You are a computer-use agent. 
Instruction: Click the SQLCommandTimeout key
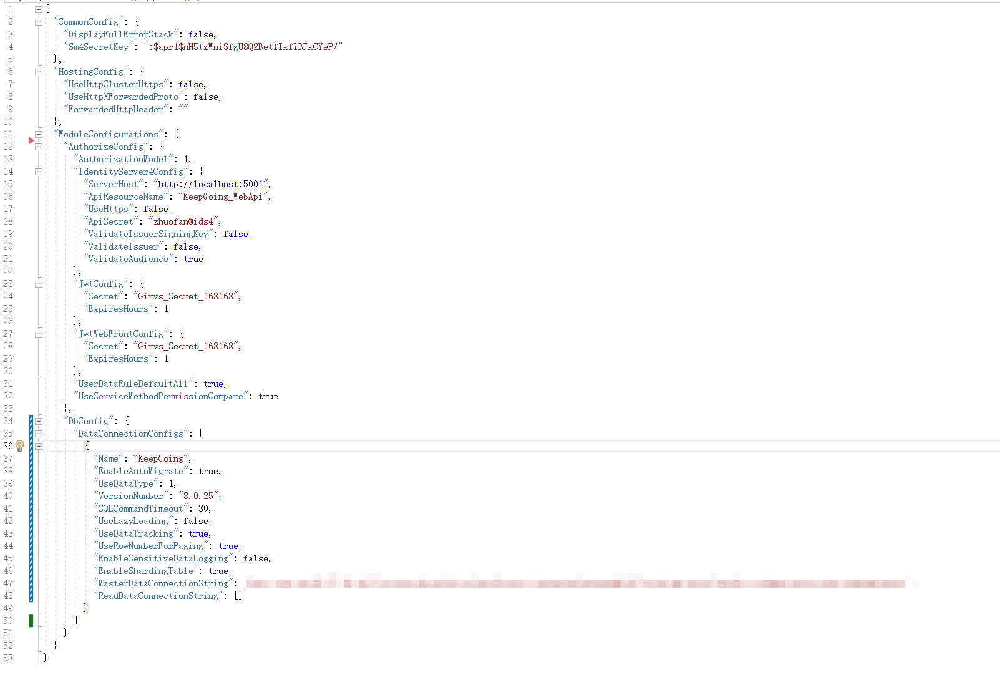click(141, 508)
